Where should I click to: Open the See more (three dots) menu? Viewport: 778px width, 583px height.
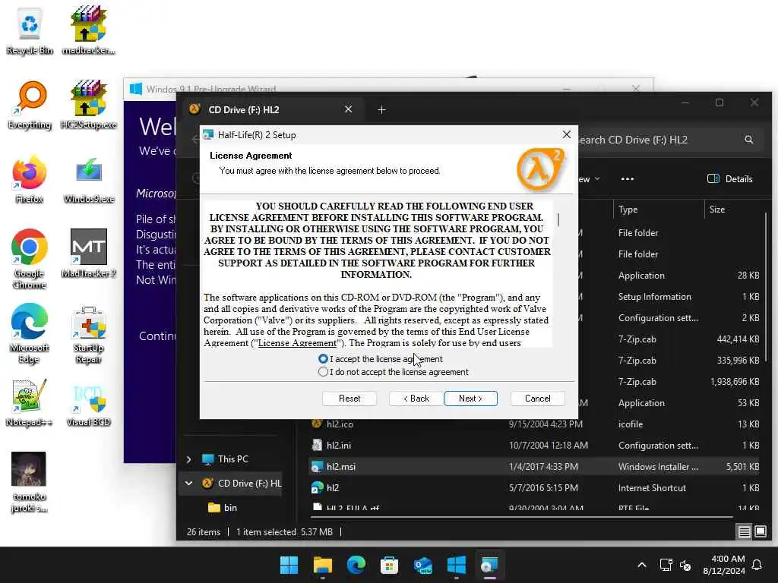point(627,179)
